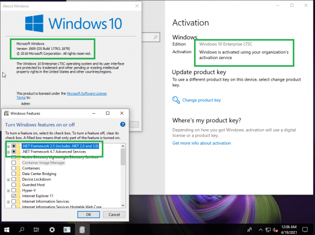Click the key icon beside Change product key
Screen dimensions: 315x235
click(176, 100)
